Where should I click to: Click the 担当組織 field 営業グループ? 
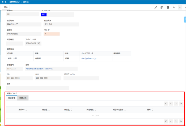(24, 24)
